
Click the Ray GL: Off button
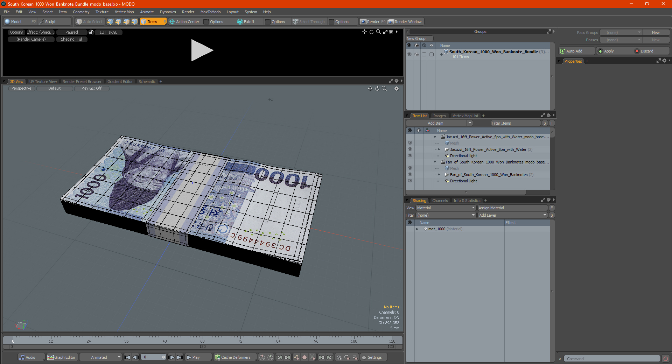tap(92, 89)
